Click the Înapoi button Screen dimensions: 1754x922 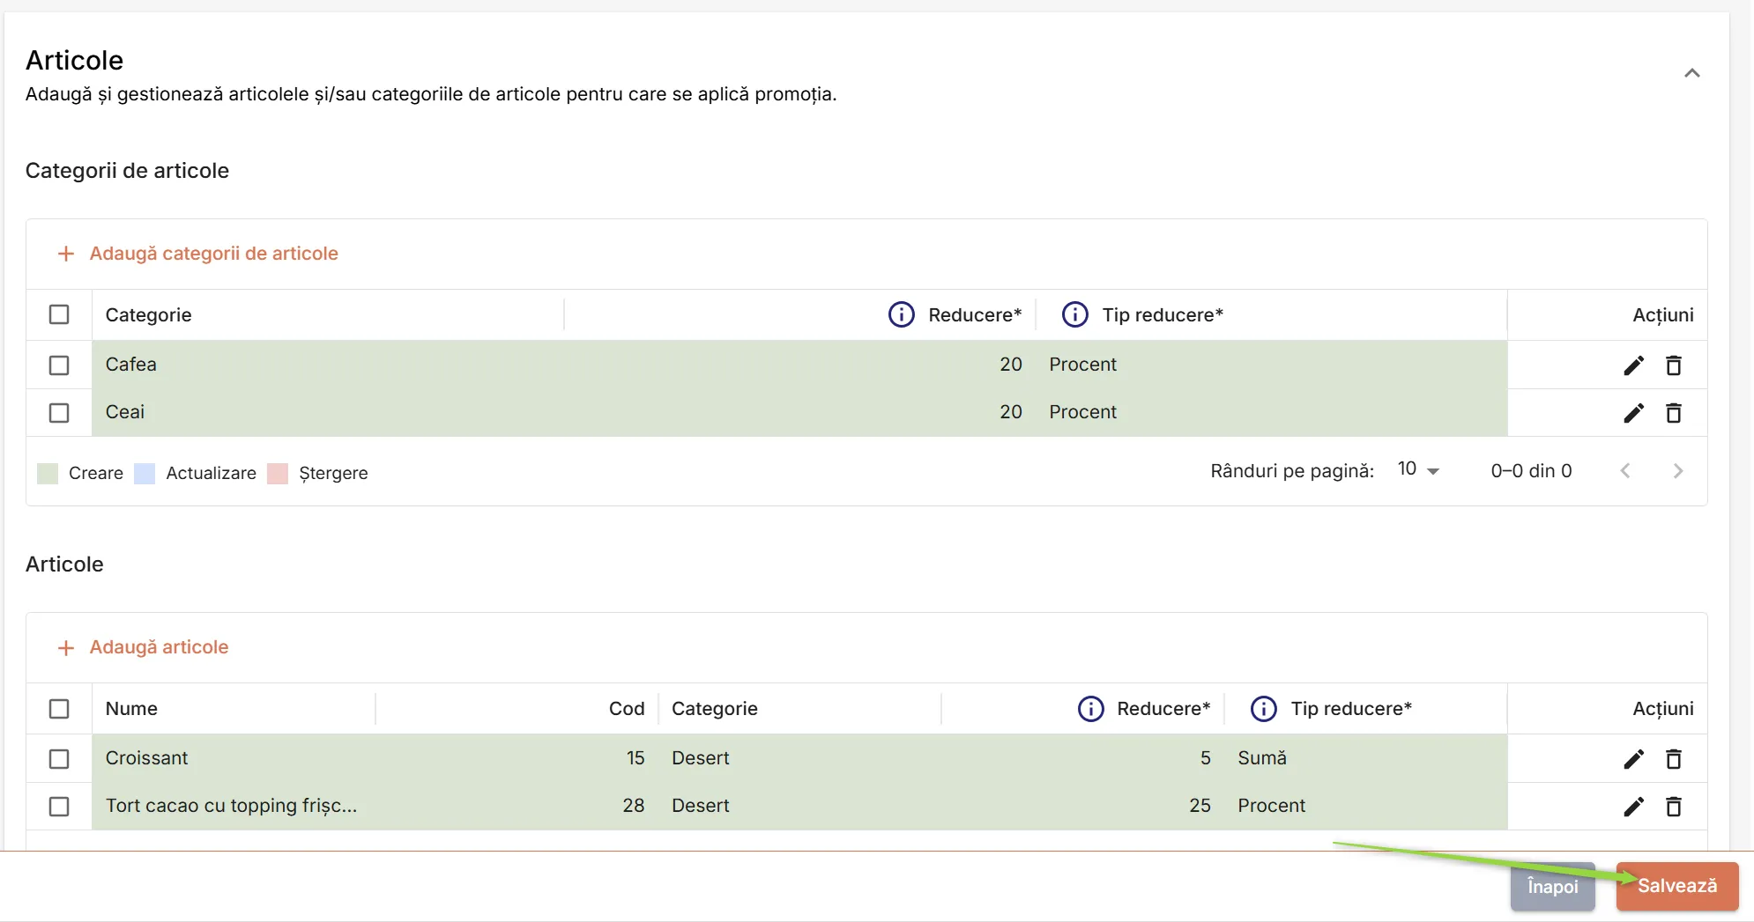[x=1552, y=886]
